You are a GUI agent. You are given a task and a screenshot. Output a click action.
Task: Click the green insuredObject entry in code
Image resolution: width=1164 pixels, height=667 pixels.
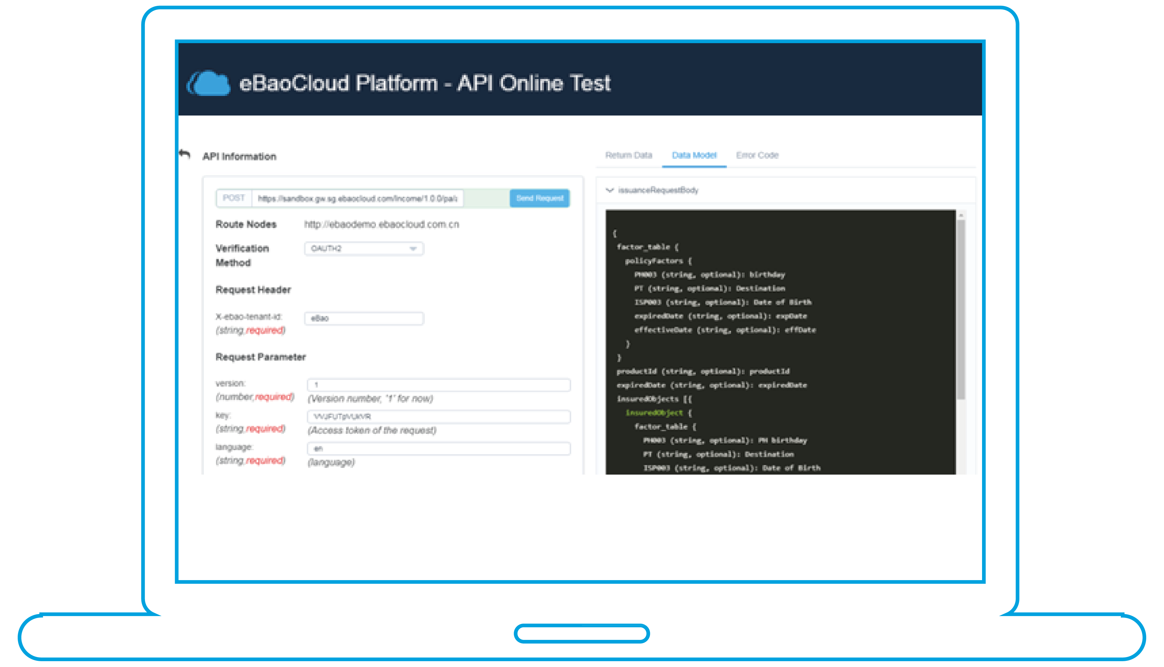pos(654,413)
